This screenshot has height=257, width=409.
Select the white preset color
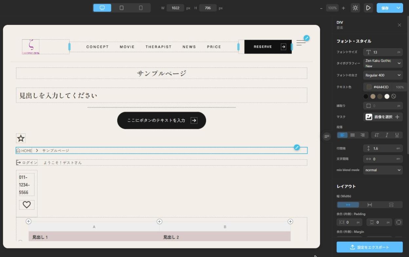[387, 96]
